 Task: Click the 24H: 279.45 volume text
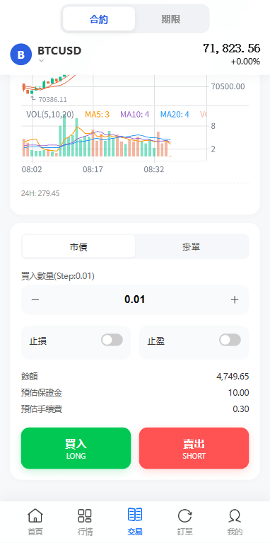[x=40, y=193]
